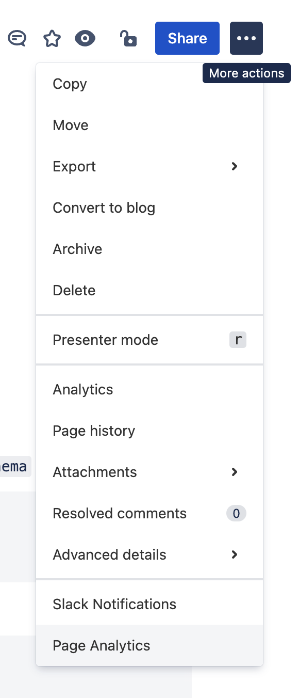Expand the Export submenu chevron

[x=235, y=166]
